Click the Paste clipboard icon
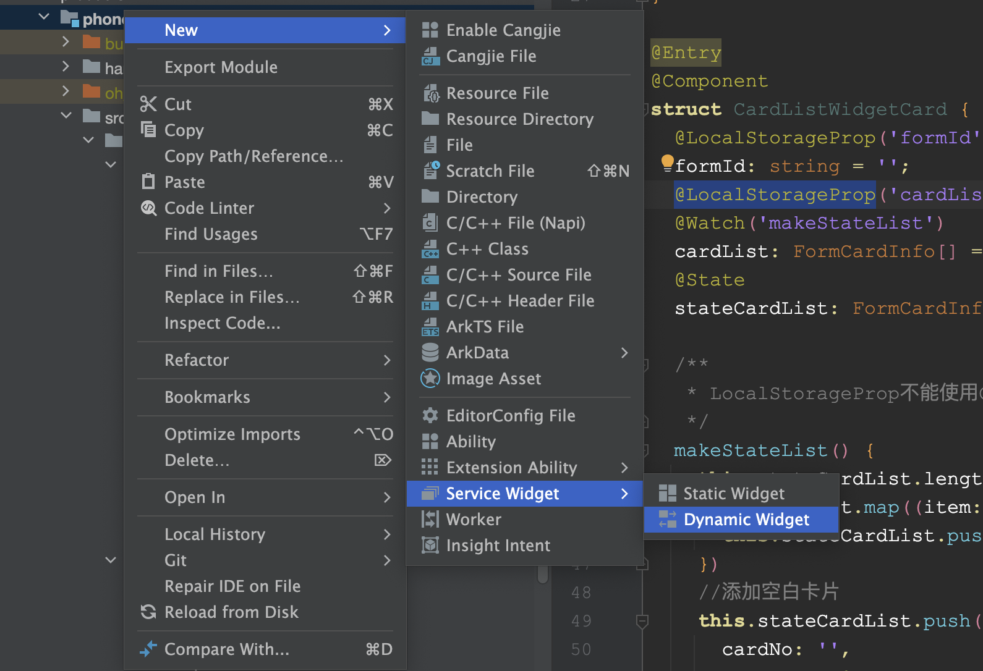Screen dimensions: 983x671 [x=148, y=182]
